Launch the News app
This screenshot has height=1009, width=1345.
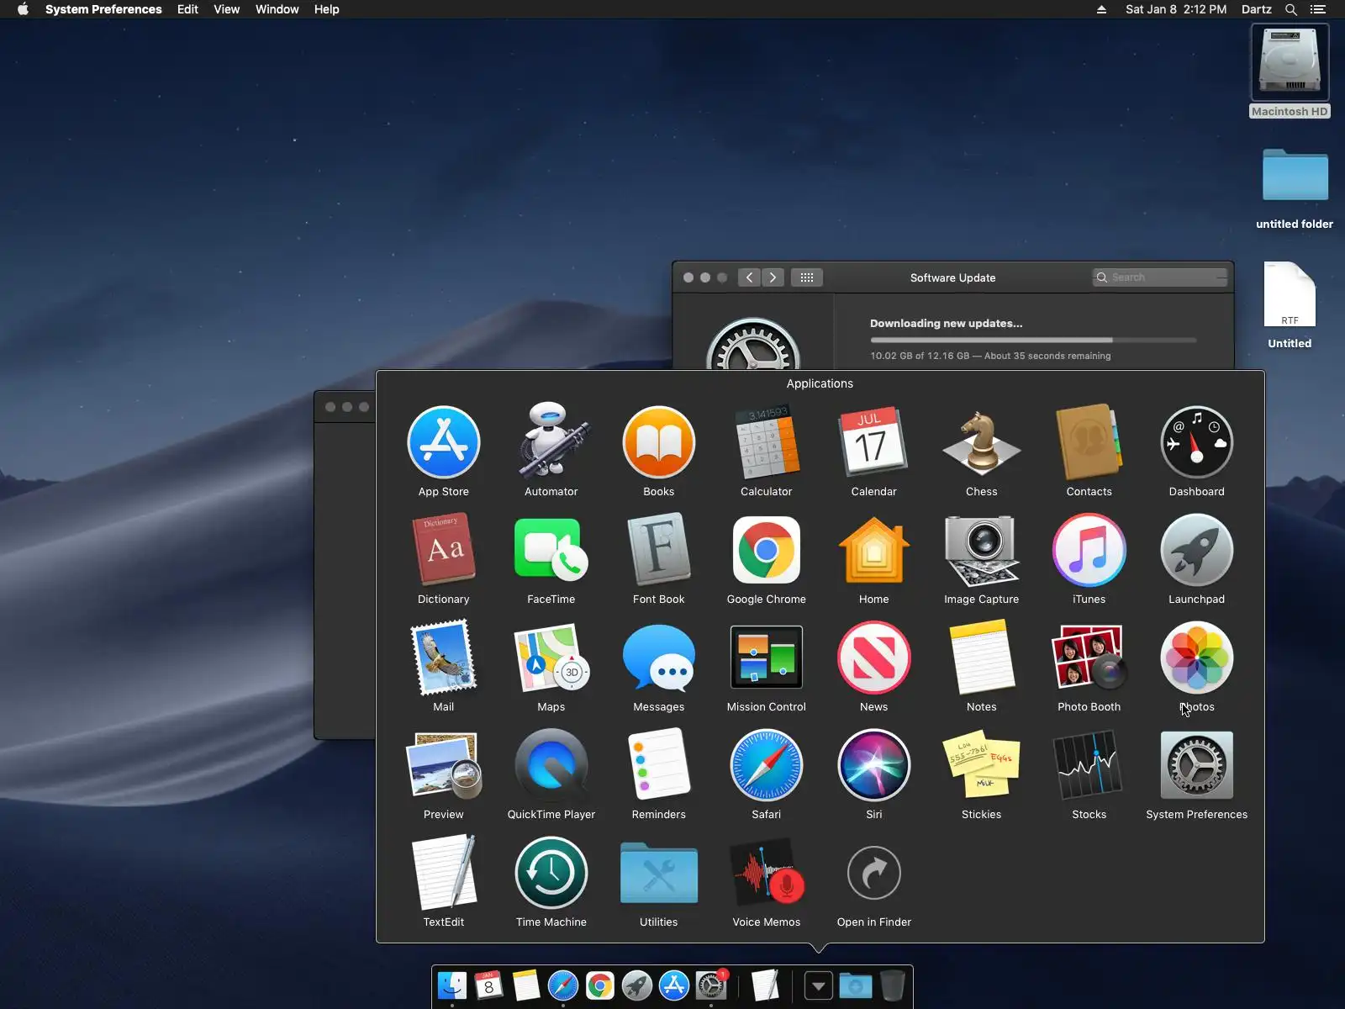click(x=874, y=658)
